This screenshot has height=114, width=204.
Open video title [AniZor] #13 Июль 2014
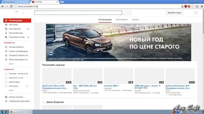click(55, 87)
